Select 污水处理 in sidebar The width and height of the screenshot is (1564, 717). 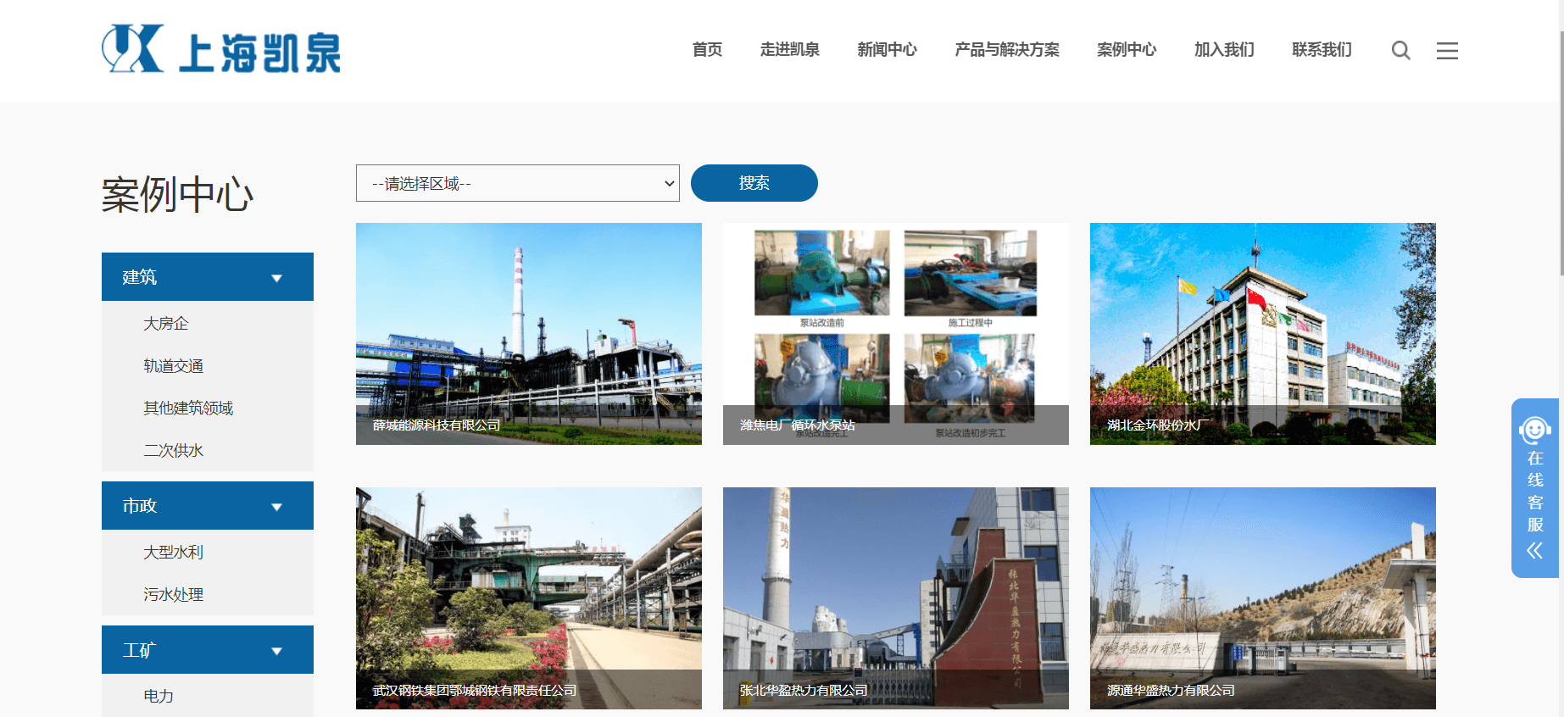(x=174, y=595)
